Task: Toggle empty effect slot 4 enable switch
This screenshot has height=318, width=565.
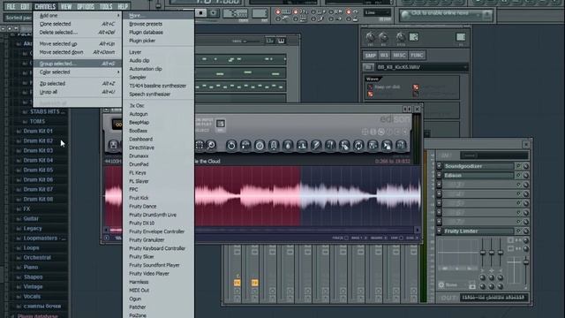Action: 519,193
